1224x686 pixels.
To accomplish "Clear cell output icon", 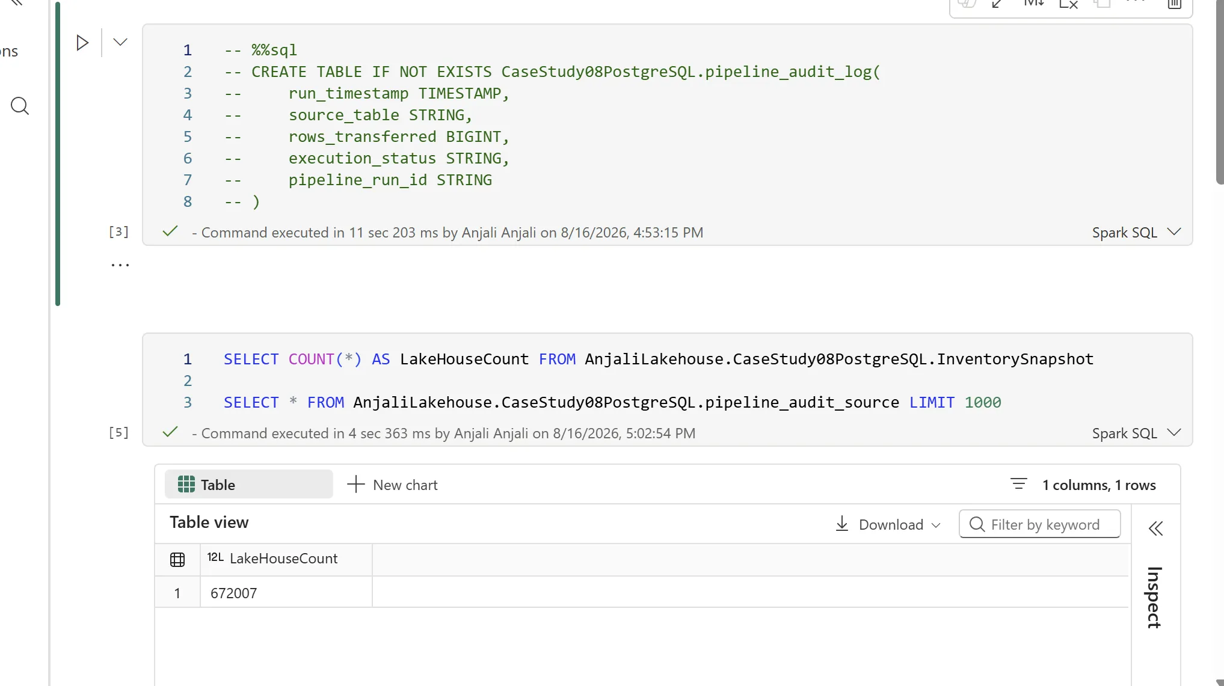I will [1068, 4].
